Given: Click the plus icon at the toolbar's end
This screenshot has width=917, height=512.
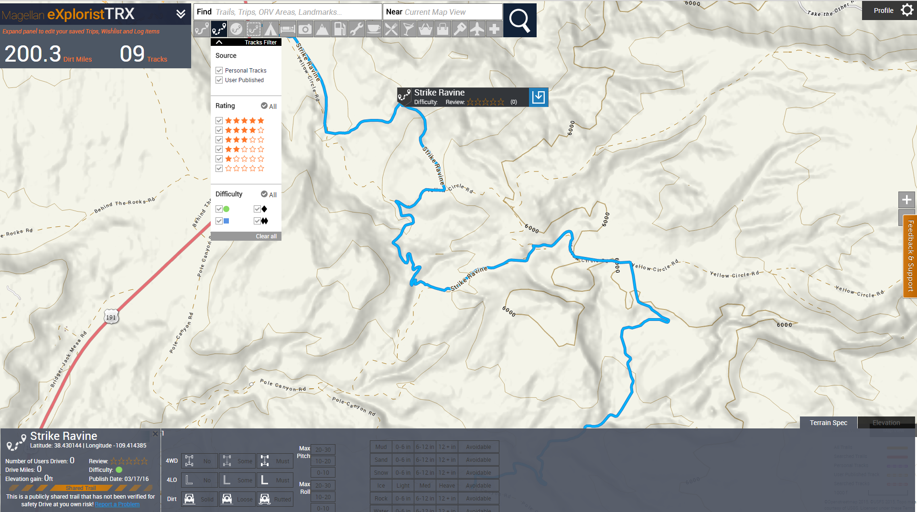Looking at the screenshot, I should pos(494,29).
